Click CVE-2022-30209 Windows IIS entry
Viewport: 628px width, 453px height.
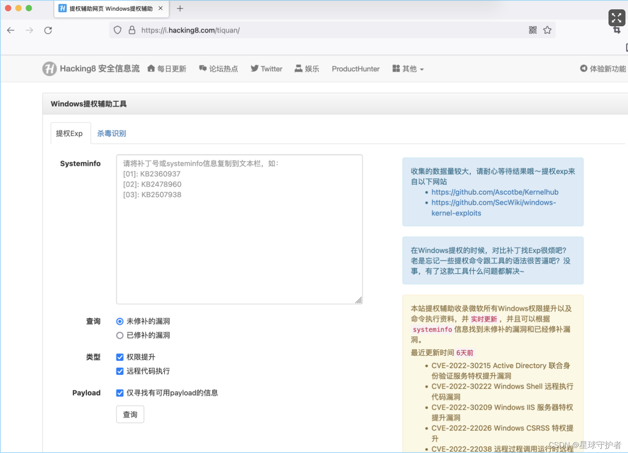[502, 412]
